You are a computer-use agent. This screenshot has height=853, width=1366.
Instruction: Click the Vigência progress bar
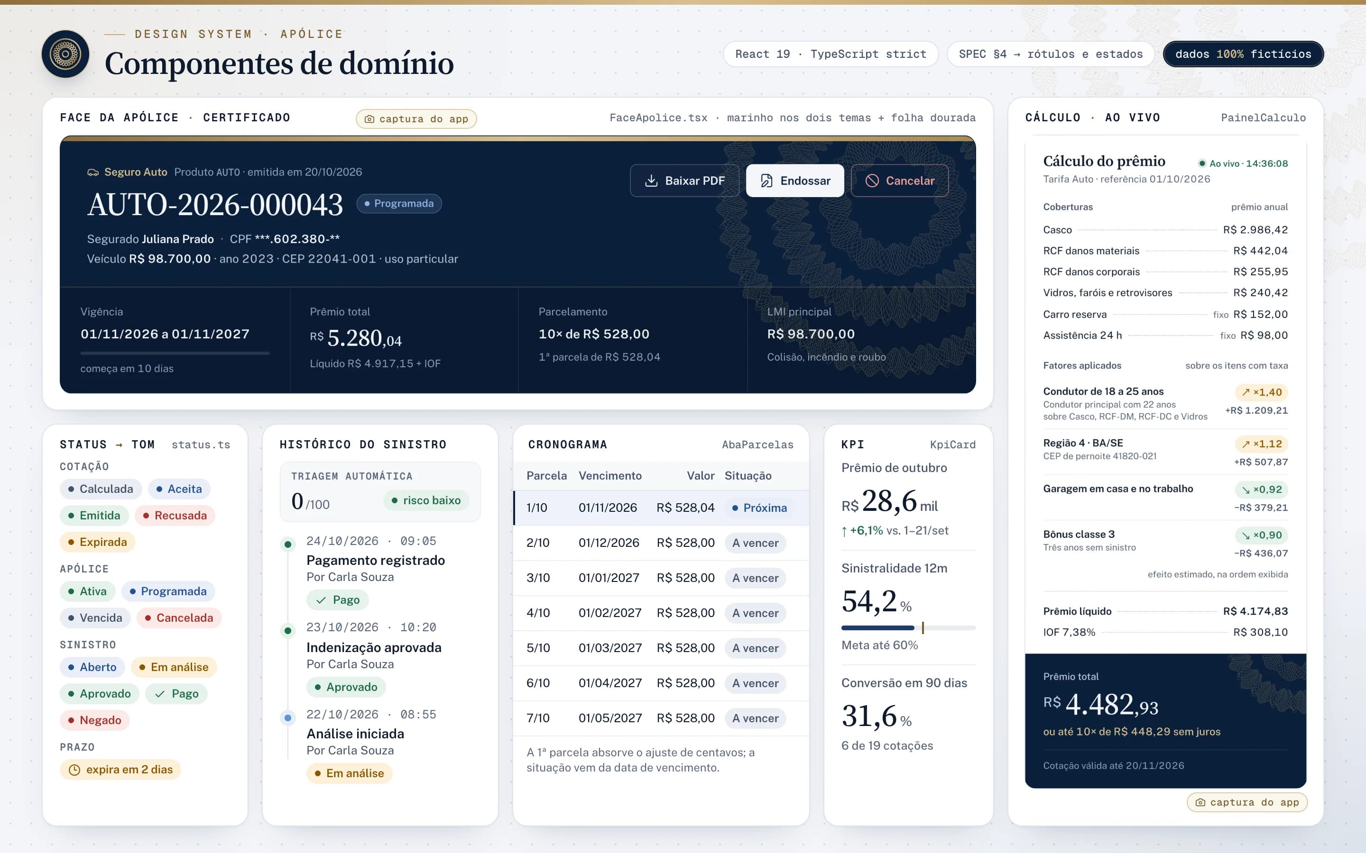175,353
